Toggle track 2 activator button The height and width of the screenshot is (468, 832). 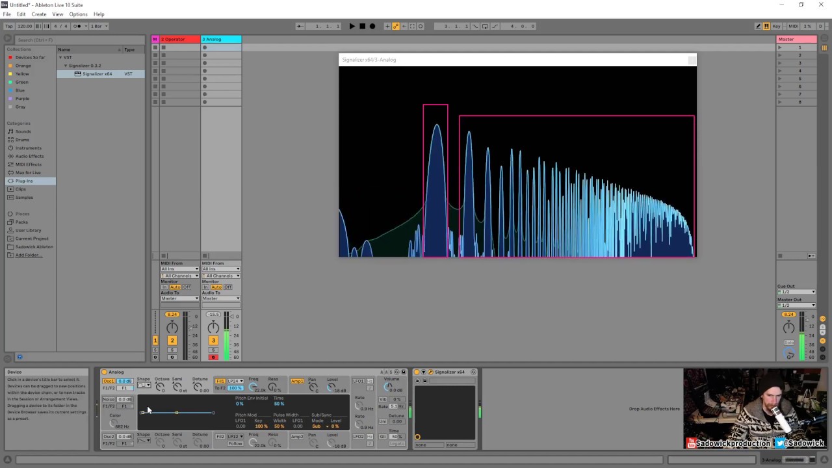(172, 341)
